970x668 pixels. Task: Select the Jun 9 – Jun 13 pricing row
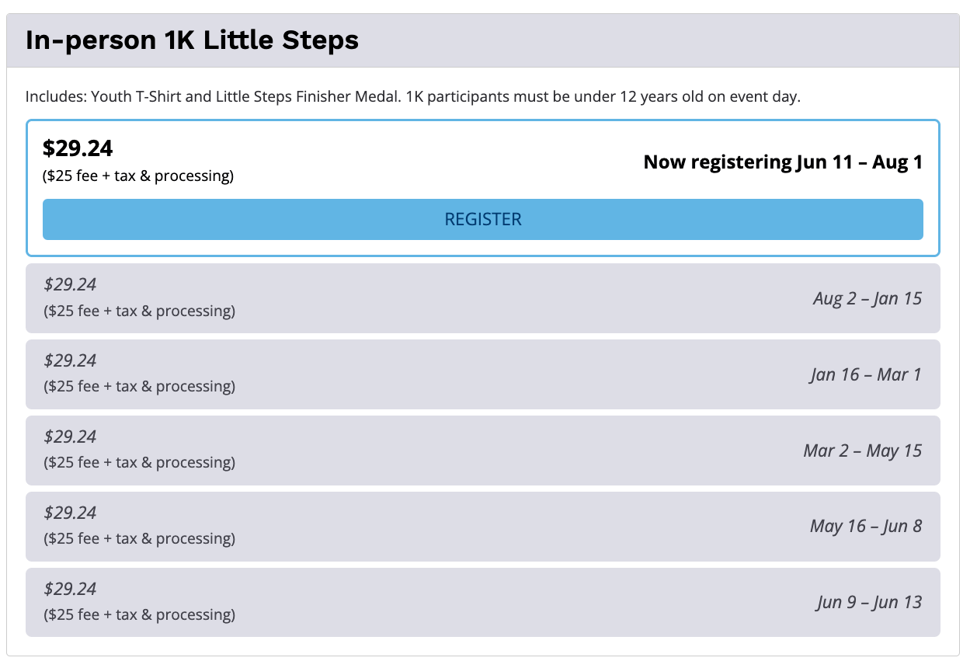[482, 603]
